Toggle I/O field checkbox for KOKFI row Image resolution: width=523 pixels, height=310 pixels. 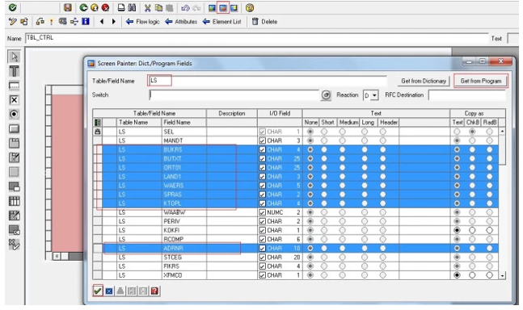[x=262, y=230]
